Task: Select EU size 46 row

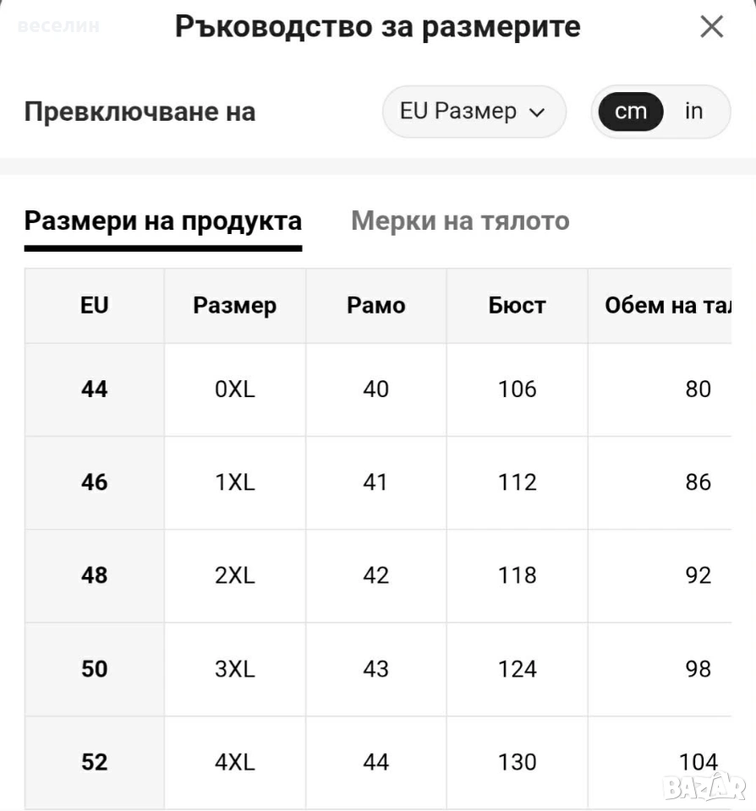Action: click(x=378, y=482)
